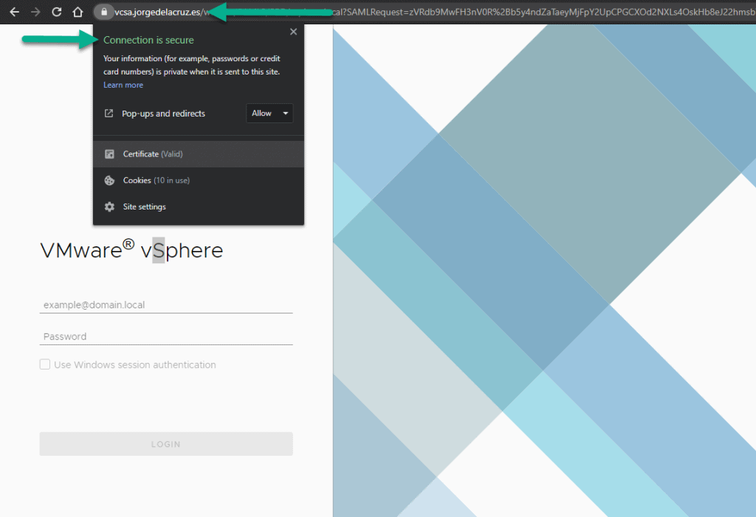Click the cookies icon

click(109, 180)
